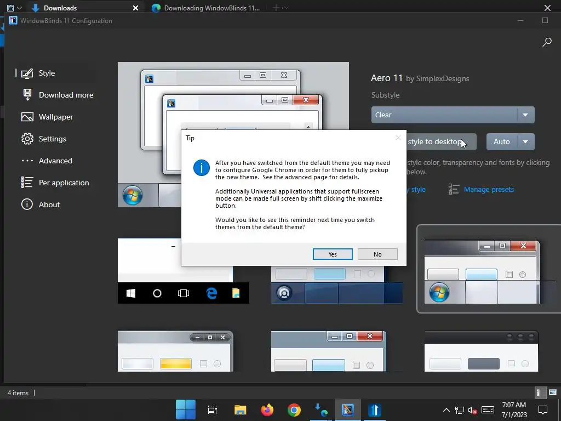Select the yellow-button style thumbnail
This screenshot has height=421, width=561.
click(175, 351)
